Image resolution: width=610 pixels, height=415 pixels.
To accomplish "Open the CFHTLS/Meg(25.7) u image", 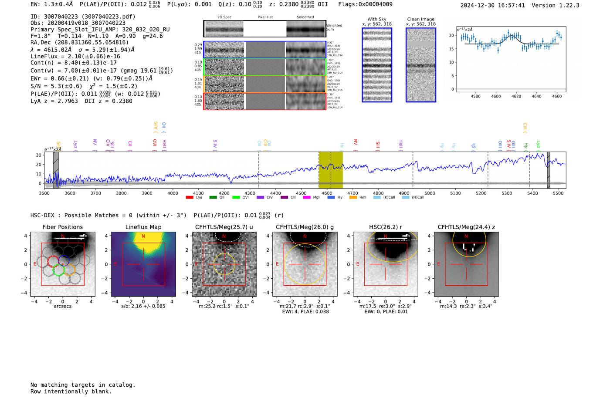I will click(x=224, y=264).
